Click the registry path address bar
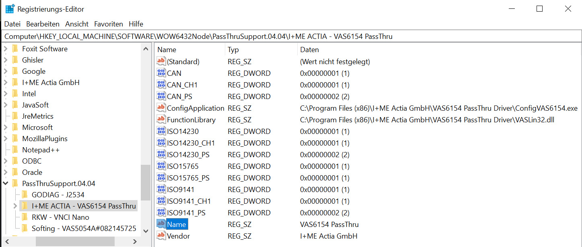Screen dimensions: 582x247 coord(291,36)
